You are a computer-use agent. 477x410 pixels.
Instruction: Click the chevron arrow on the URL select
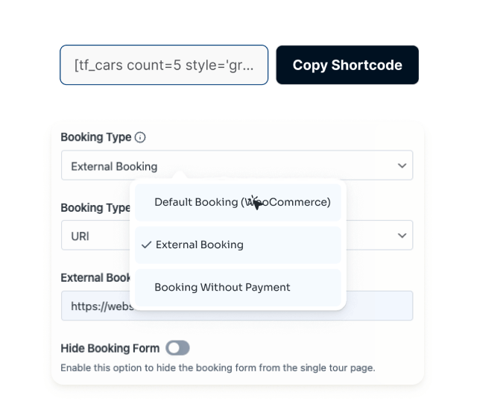coord(402,236)
